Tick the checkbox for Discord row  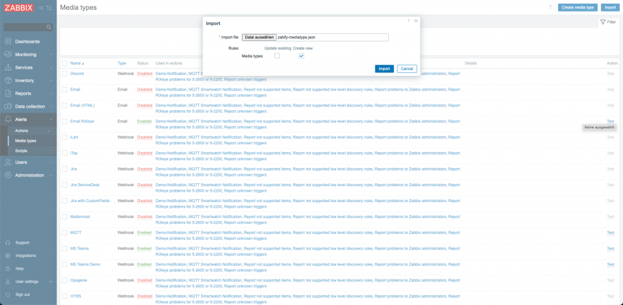(x=64, y=74)
